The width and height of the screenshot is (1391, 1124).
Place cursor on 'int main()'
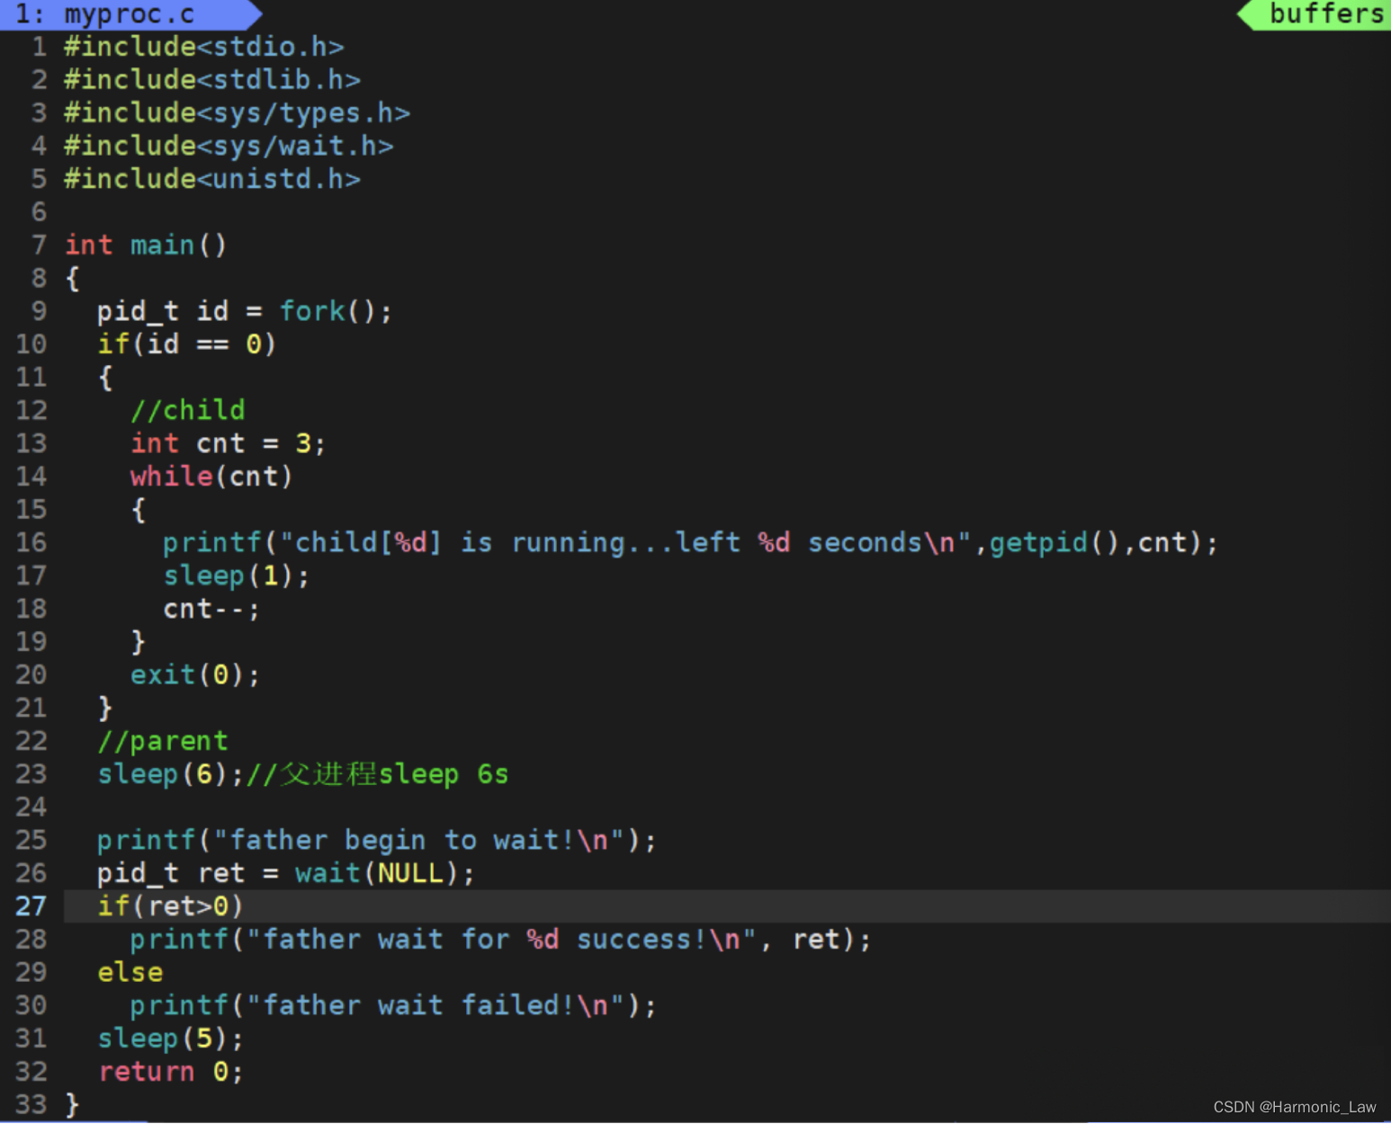click(x=146, y=245)
